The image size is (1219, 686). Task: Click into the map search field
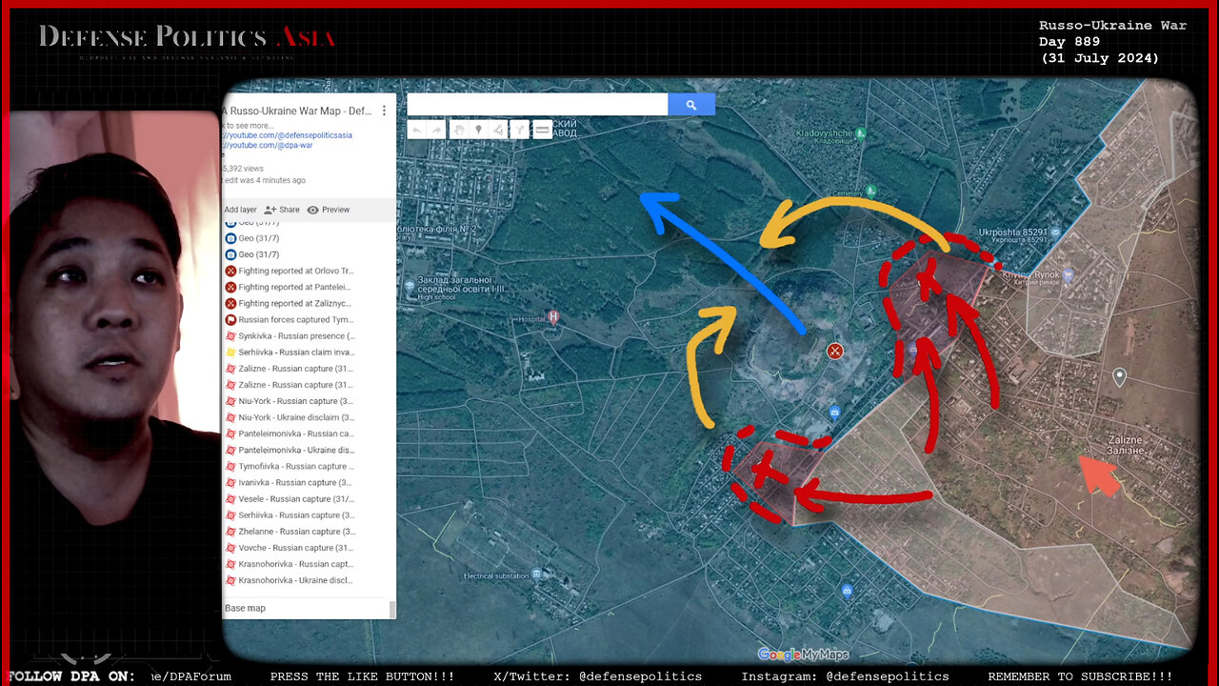[537, 105]
